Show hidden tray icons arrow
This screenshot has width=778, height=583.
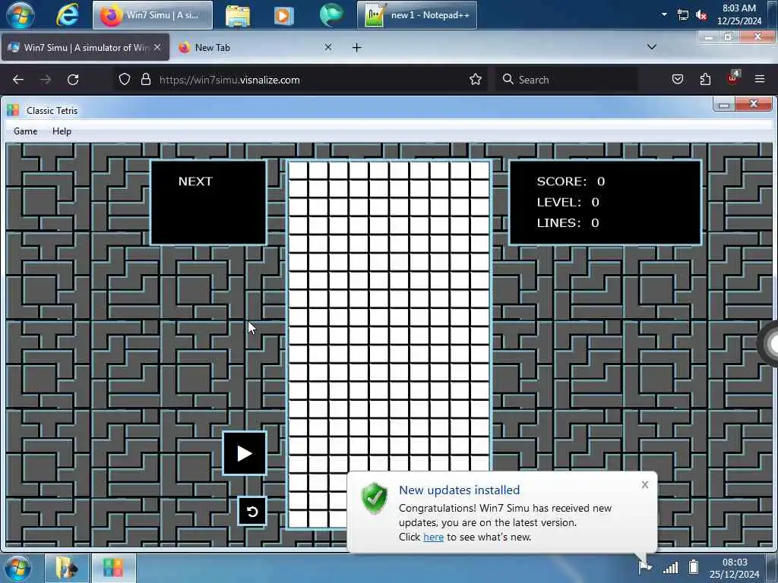coord(664,14)
